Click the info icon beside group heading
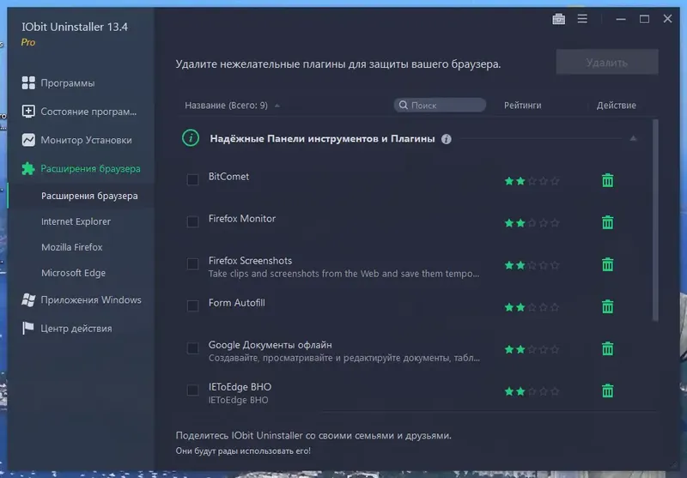The image size is (687, 478). (446, 139)
